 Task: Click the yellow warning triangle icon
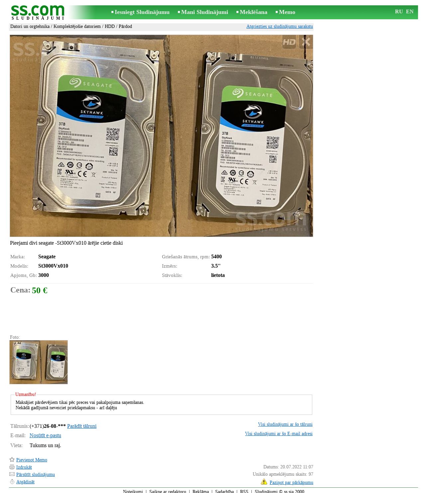[x=264, y=482]
